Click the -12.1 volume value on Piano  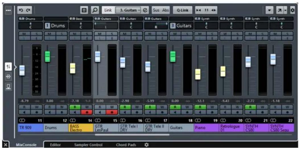[200, 101]
